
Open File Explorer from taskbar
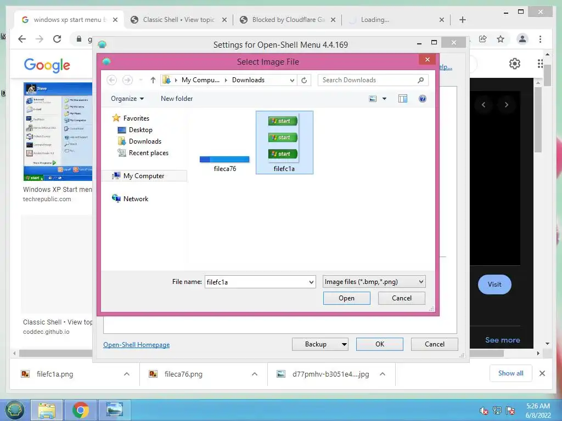pyautogui.click(x=47, y=410)
